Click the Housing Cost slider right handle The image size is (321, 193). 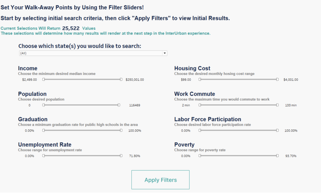(x=277, y=80)
